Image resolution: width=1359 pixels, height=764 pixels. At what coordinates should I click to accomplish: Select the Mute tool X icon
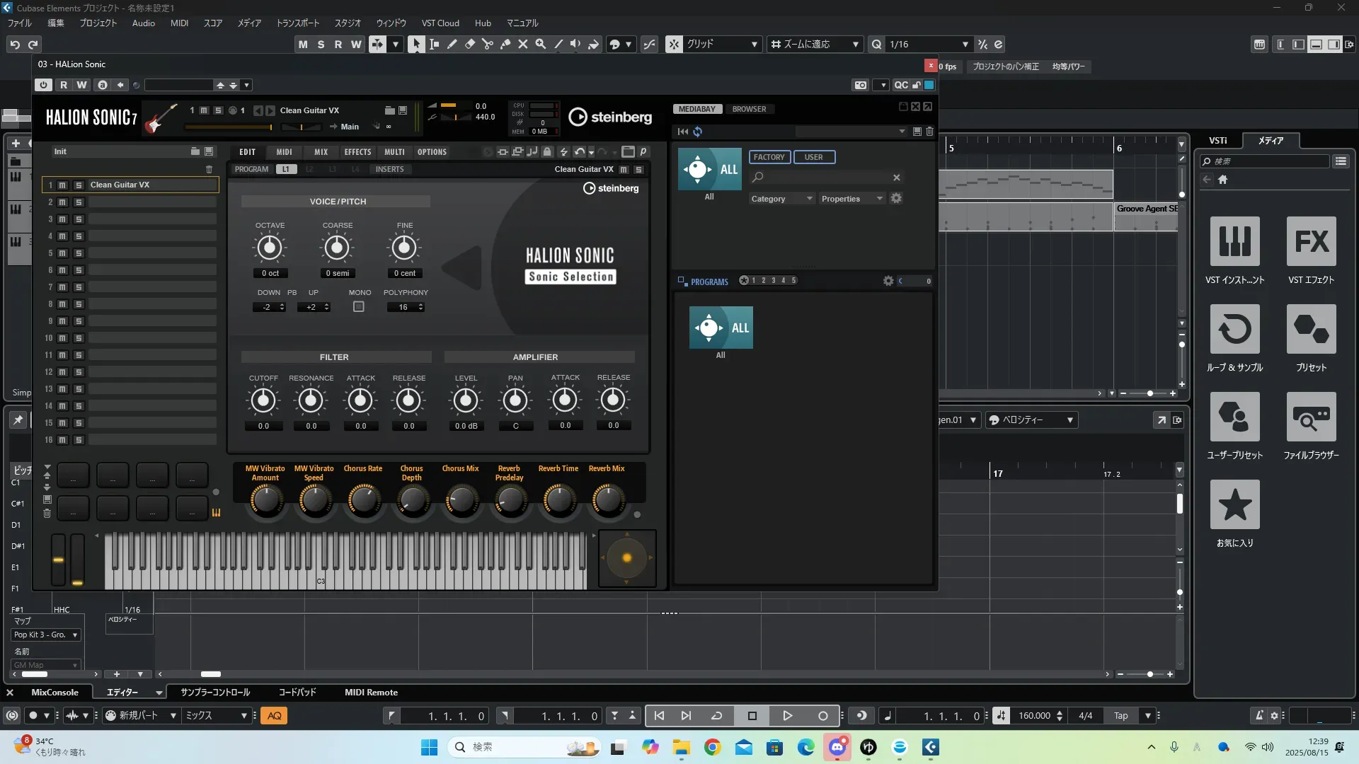(523, 44)
